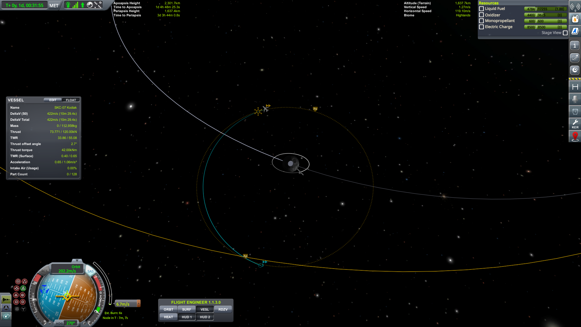This screenshot has height=327, width=581.
Task: Open Kerbal Engineer via the KER wrench icon
Action: [575, 124]
